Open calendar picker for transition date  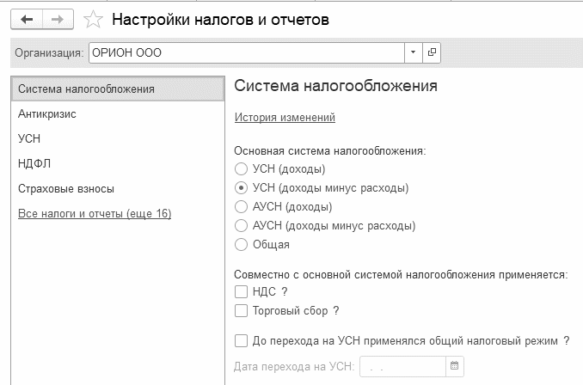(x=456, y=367)
